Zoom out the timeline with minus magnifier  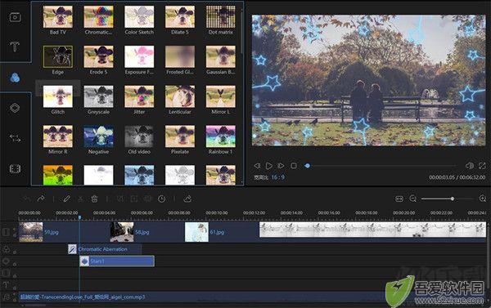click(413, 199)
